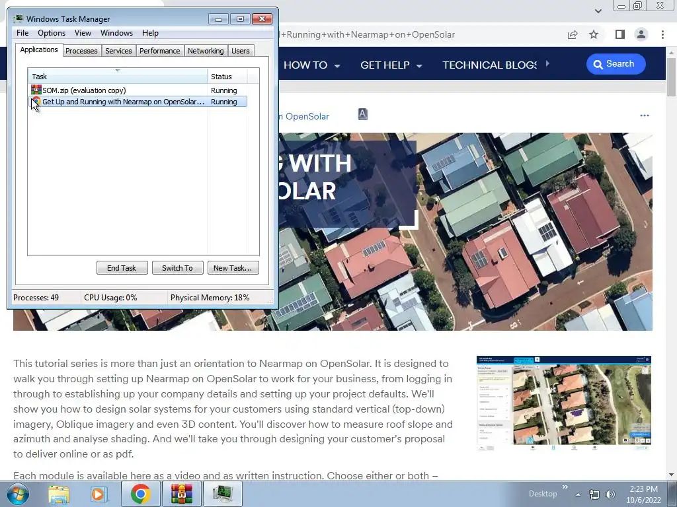
Task: Click Physical Memory: 18% in status bar
Action: [210, 298]
